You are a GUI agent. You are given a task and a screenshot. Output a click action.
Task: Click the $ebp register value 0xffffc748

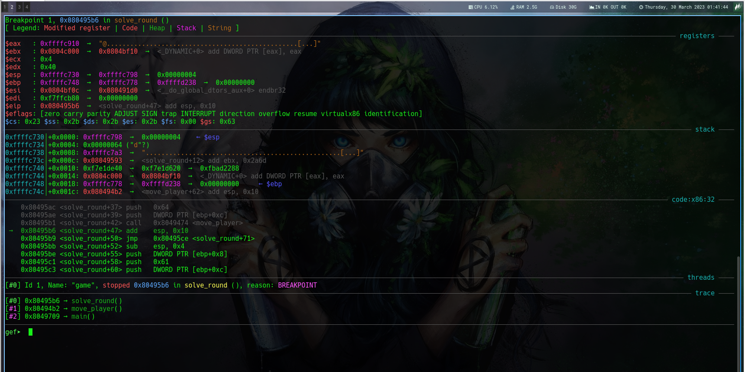pyautogui.click(x=60, y=83)
